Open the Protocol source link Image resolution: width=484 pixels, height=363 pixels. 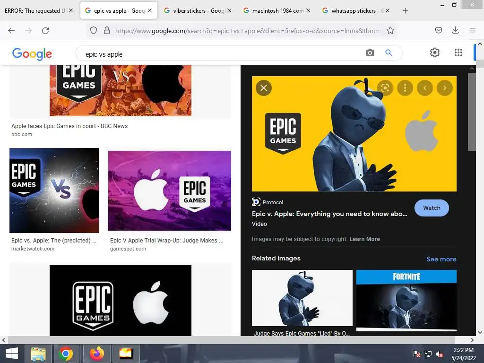click(x=268, y=202)
